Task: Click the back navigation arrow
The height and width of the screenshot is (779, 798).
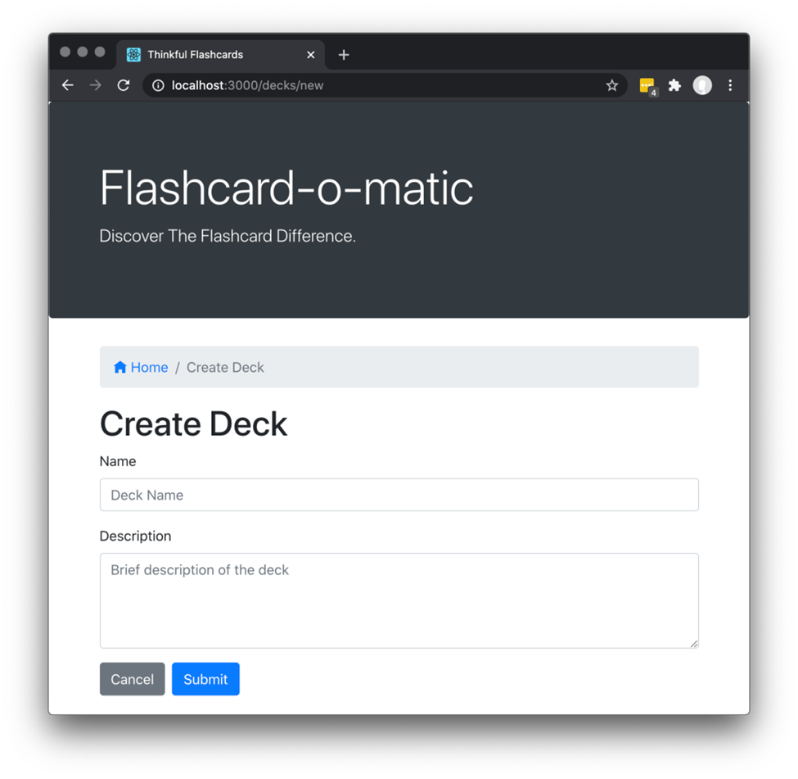Action: (x=66, y=84)
